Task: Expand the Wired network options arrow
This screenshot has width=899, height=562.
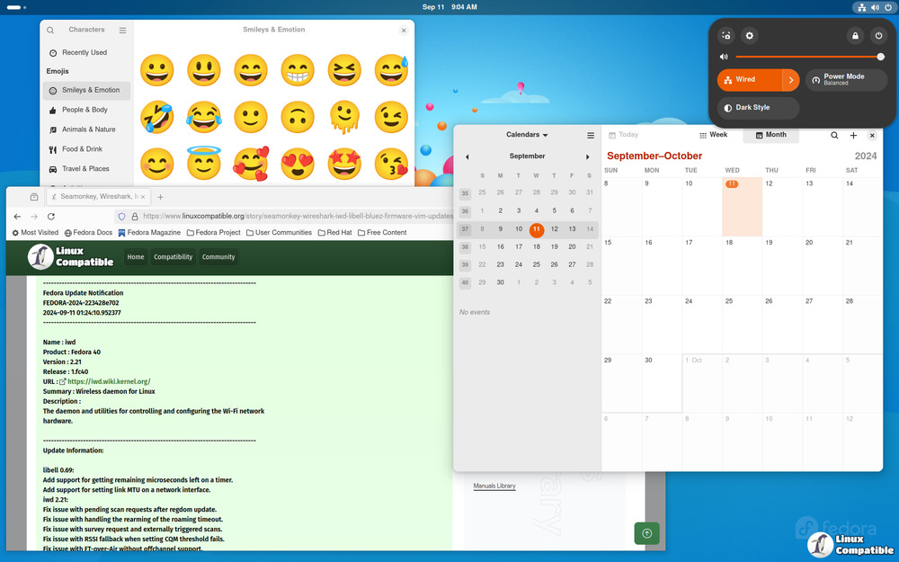Action: 791,80
